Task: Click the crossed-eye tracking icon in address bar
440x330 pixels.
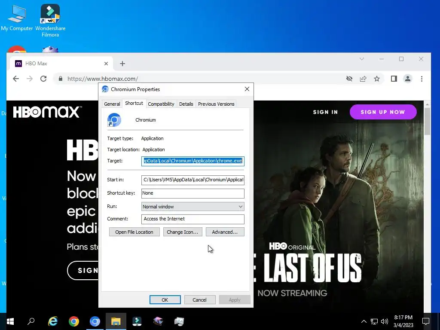Action: (349, 79)
